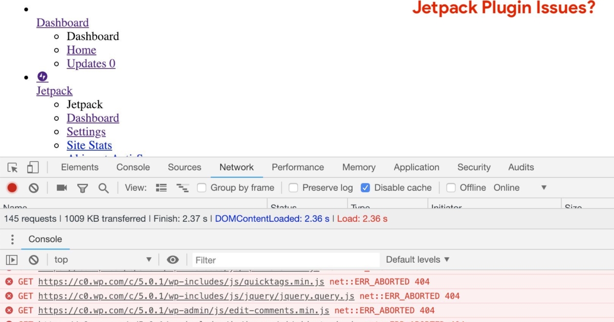
Task: Open the edit-comments.min.js URL link
Action: (184, 310)
